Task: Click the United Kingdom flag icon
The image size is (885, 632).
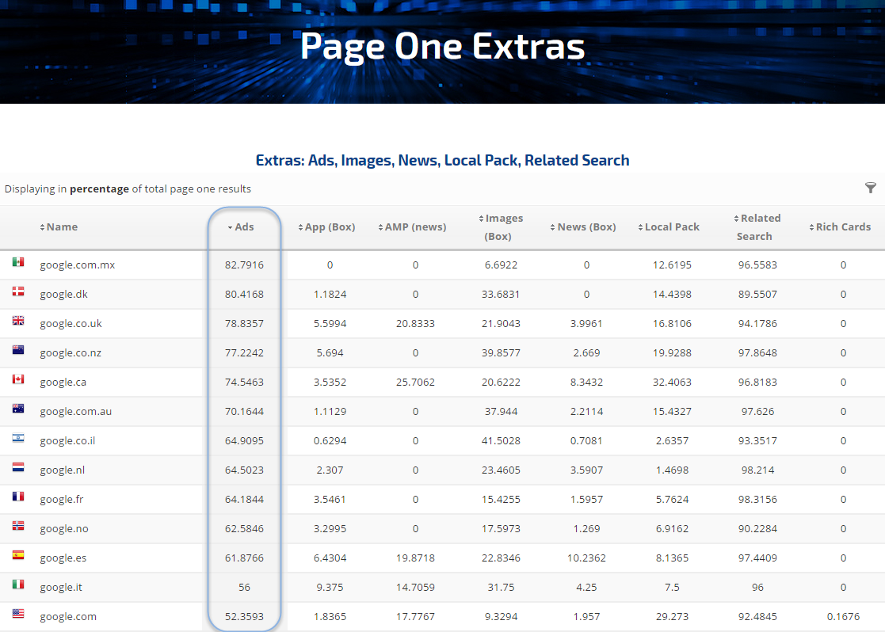Action: coord(18,321)
